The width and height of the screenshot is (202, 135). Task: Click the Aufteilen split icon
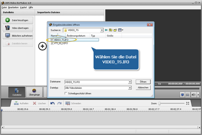click(x=16, y=103)
